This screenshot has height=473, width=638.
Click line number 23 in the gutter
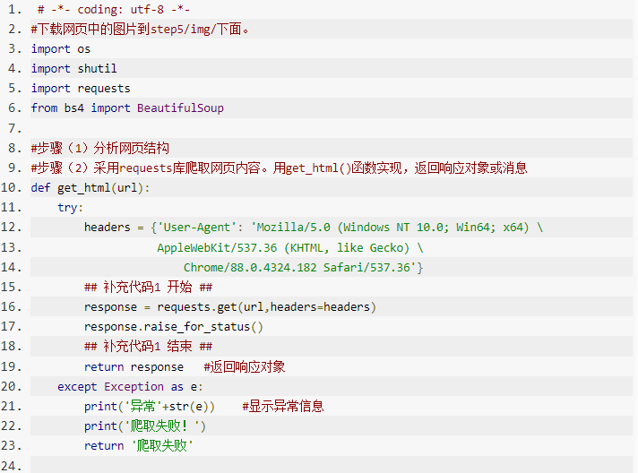point(11,445)
